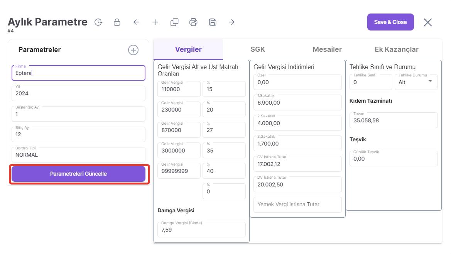This screenshot has width=451, height=254.
Task: Open the history clock icon
Action: pos(98,22)
